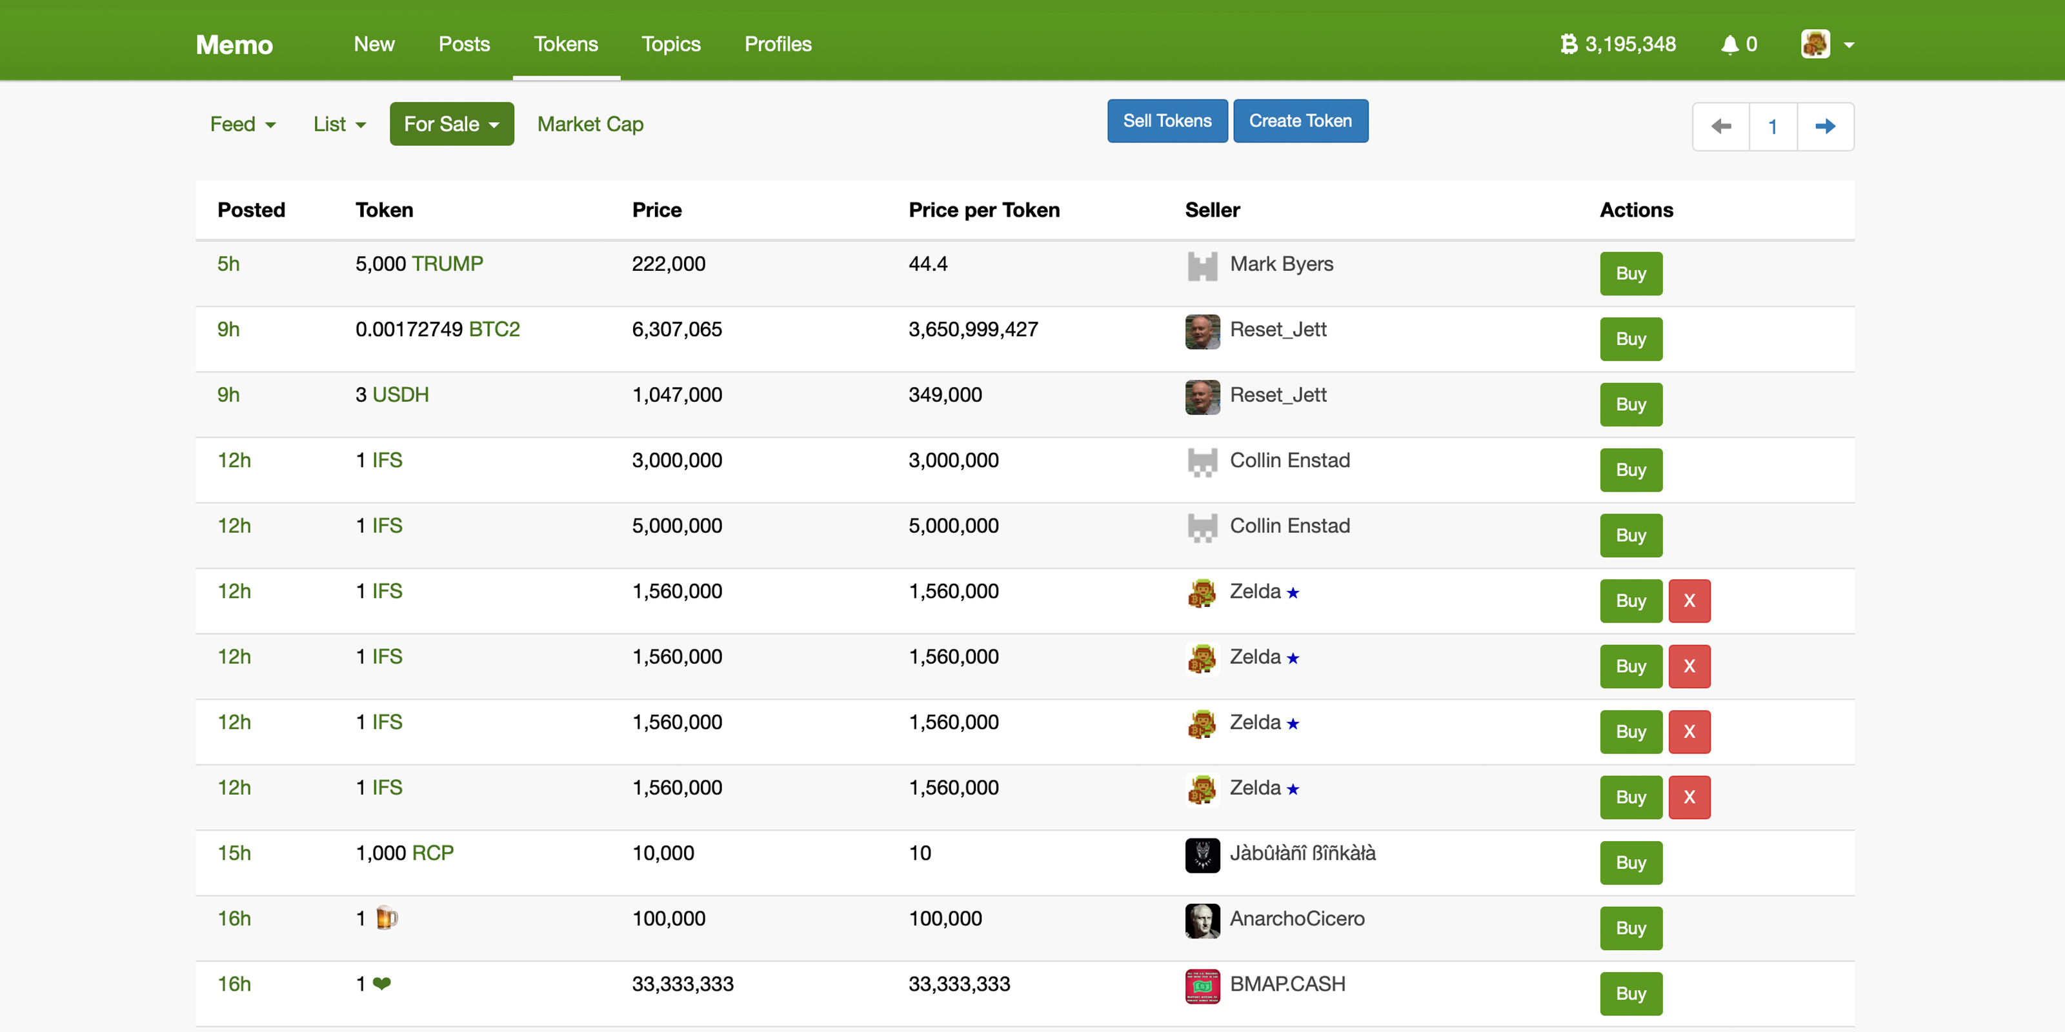Screen dimensions: 2065x1032
Task: Open the Posts tab
Action: pyautogui.click(x=464, y=44)
